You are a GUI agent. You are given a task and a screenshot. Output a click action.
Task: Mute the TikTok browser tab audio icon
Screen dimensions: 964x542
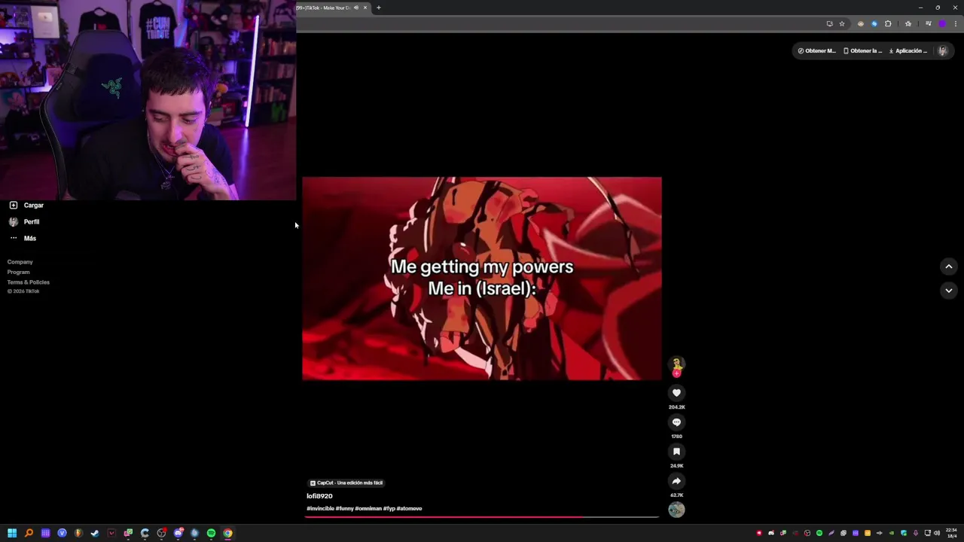pos(356,8)
